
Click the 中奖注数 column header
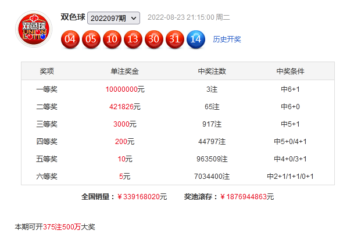pyautogui.click(x=212, y=71)
